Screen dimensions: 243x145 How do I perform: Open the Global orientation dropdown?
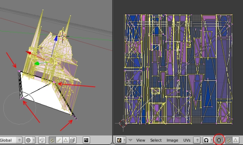point(11,140)
